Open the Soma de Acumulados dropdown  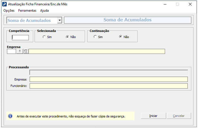(x=60, y=20)
